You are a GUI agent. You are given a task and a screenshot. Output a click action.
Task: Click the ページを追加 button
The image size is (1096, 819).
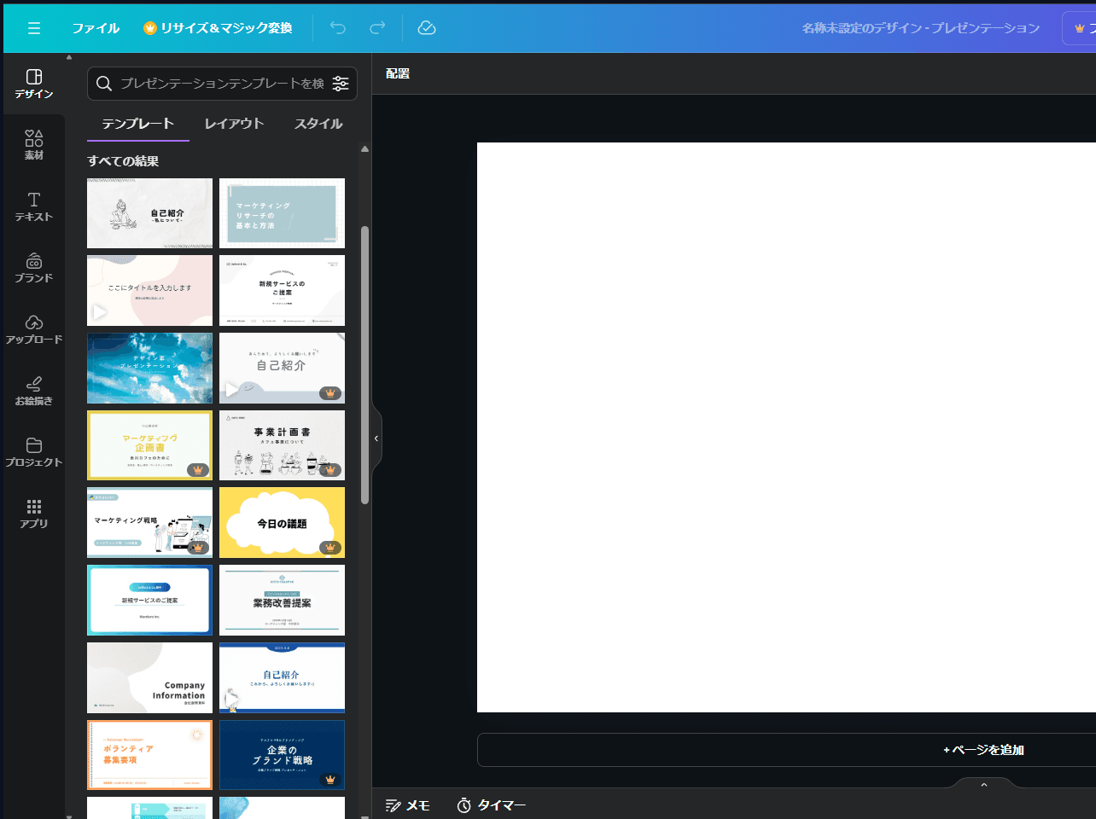[983, 750]
